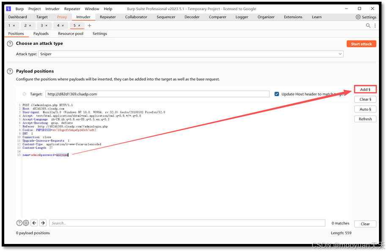Viewport: 387px width, 252px height.
Task: Open the Repeater menu
Action: (x=72, y=9)
